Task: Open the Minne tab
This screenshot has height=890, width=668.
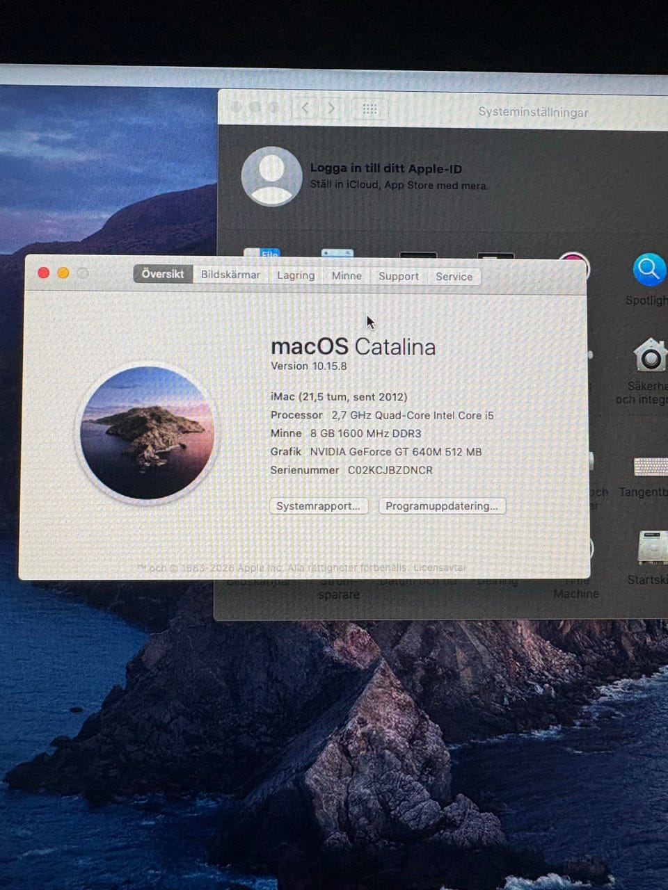Action: point(347,276)
